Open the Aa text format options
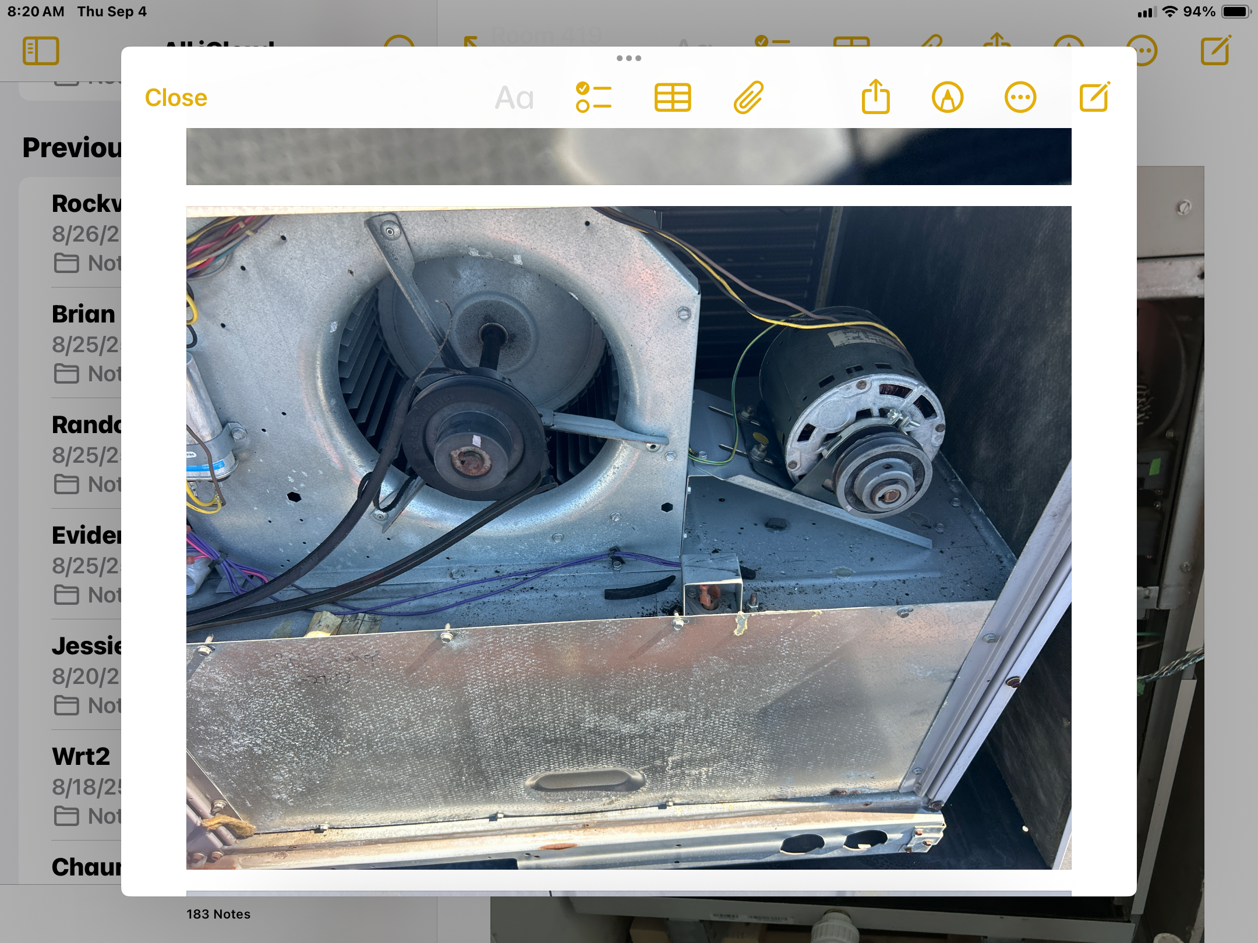 coord(514,98)
